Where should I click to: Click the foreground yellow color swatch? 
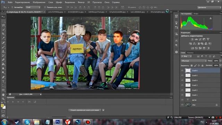point(2,106)
